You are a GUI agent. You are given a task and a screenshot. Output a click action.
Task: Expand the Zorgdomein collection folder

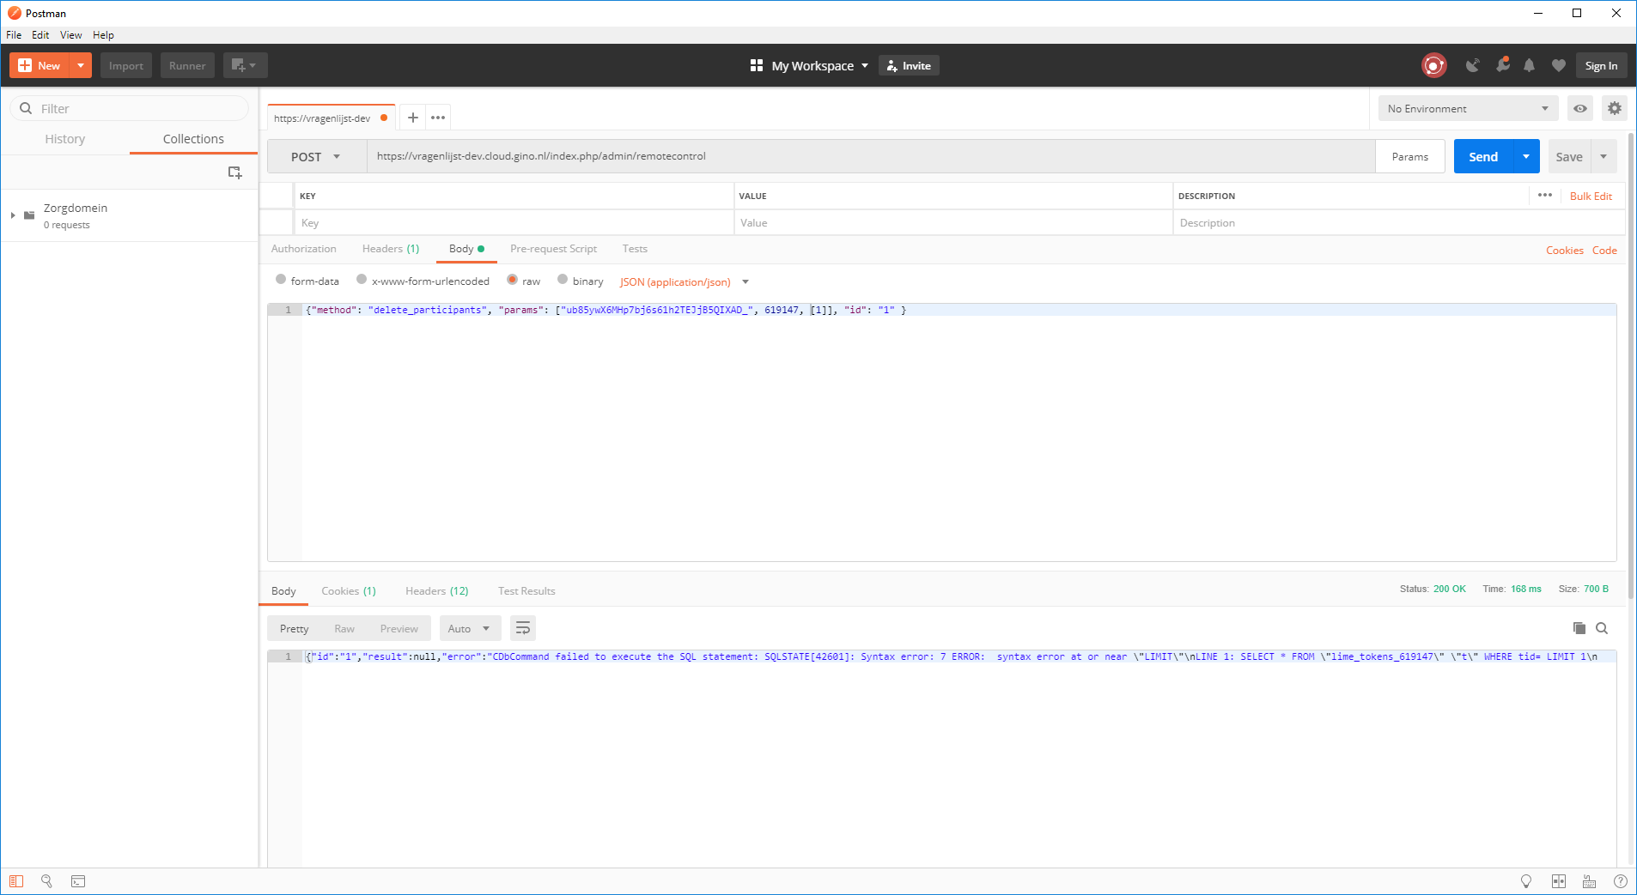click(x=13, y=215)
